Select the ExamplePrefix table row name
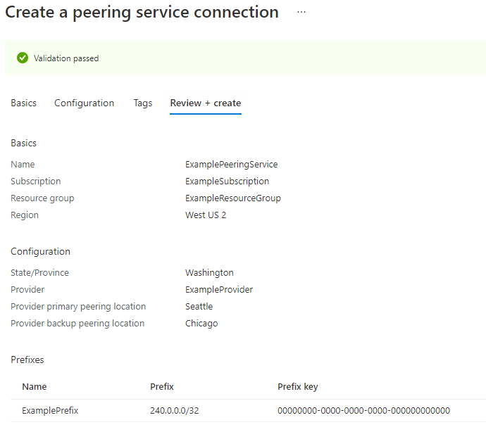The height and width of the screenshot is (439, 486). click(x=50, y=411)
